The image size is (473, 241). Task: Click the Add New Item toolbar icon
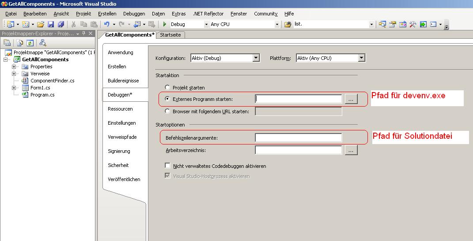[x=26, y=24]
